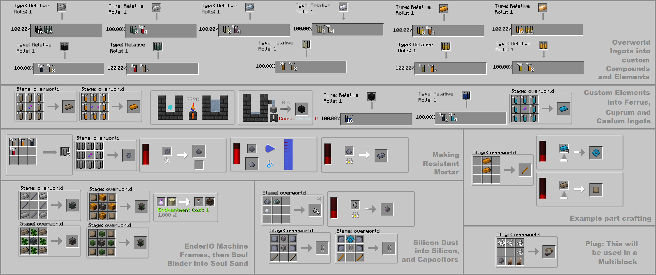
Task: Click the soul sand block output
Action: pos(210,202)
